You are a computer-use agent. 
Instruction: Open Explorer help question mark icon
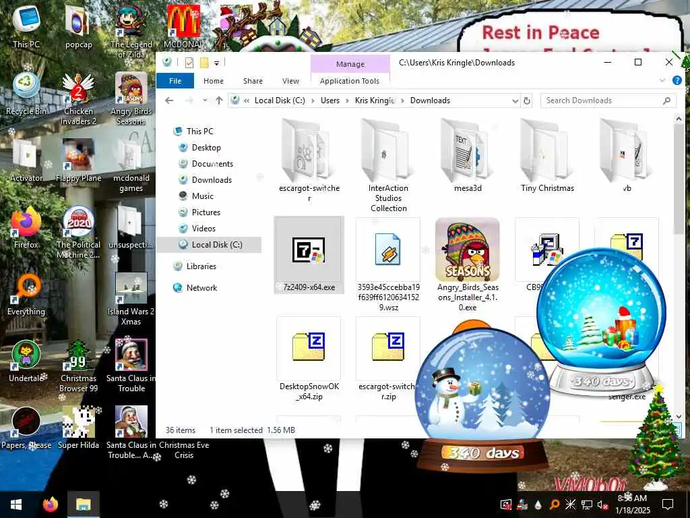click(677, 81)
